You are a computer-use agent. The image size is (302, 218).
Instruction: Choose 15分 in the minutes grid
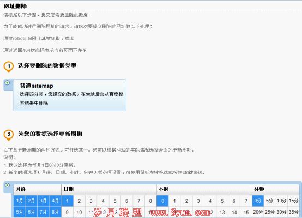(x=293, y=201)
